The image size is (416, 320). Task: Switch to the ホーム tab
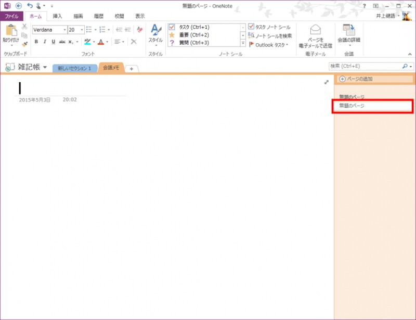pos(35,16)
